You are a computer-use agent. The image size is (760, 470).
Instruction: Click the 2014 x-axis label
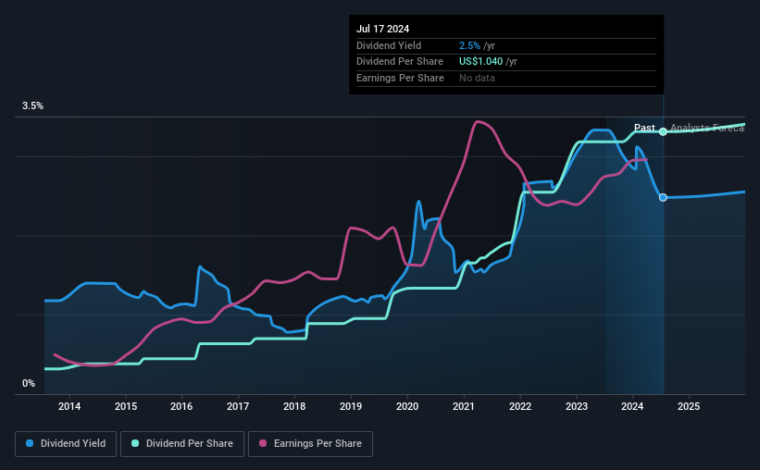coord(69,406)
